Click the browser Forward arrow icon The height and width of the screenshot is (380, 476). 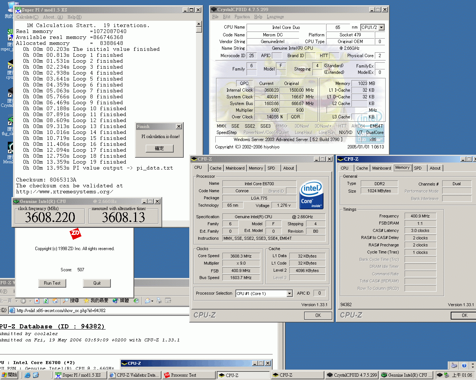pyautogui.click(x=23, y=301)
